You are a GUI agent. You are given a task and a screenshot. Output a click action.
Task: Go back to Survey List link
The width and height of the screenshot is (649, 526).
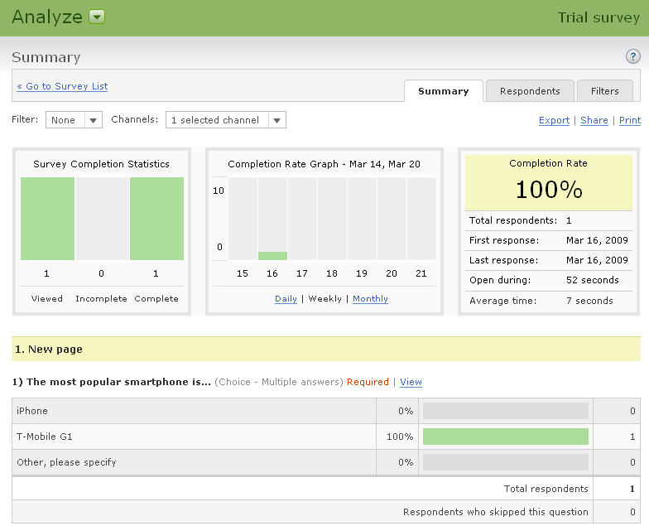[x=62, y=86]
